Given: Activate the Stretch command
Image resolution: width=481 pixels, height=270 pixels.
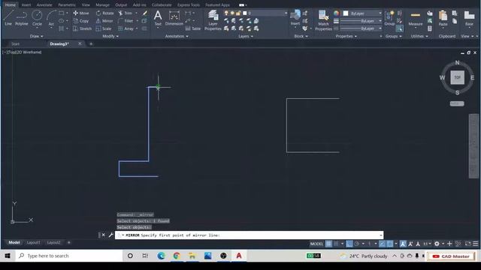Looking at the screenshot, I should [82, 28].
